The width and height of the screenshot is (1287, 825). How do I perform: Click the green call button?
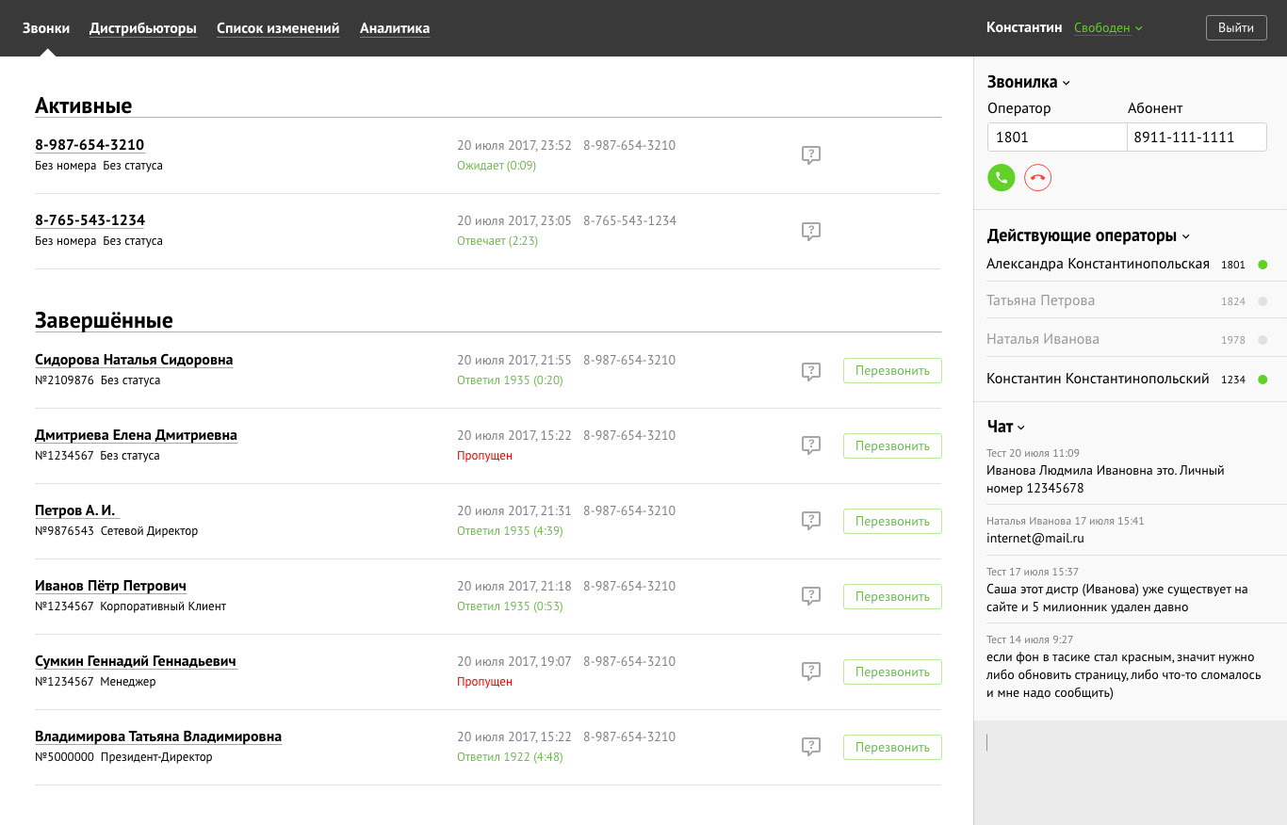pyautogui.click(x=1001, y=177)
